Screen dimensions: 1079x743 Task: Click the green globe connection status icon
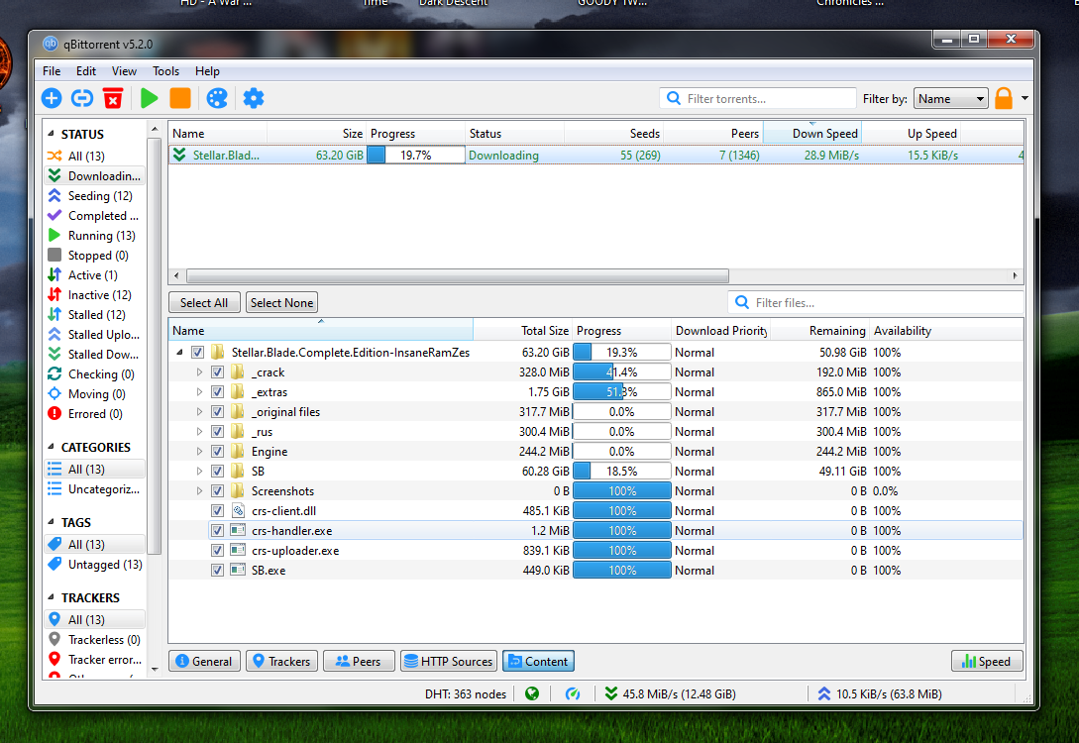pyautogui.click(x=532, y=693)
